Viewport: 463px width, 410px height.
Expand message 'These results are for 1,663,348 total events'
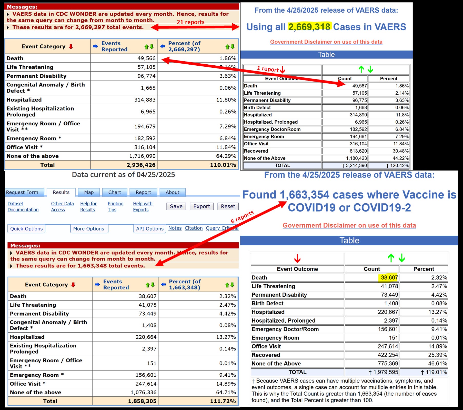click(11, 266)
